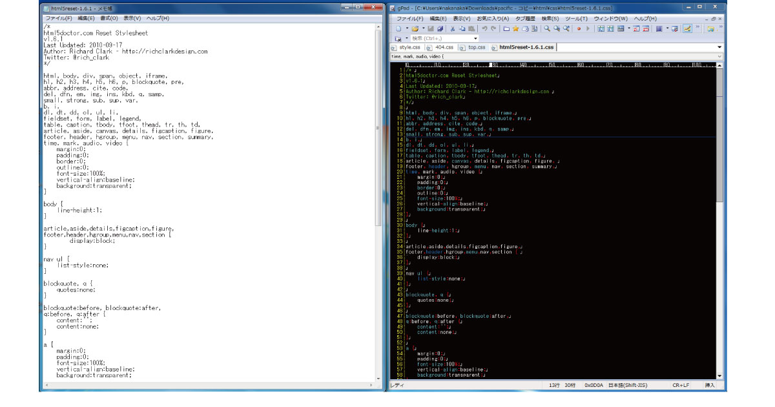Click the Cut scissors icon
The height and width of the screenshot is (407, 775).
[x=453, y=28]
